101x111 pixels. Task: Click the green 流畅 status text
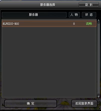point(89,24)
